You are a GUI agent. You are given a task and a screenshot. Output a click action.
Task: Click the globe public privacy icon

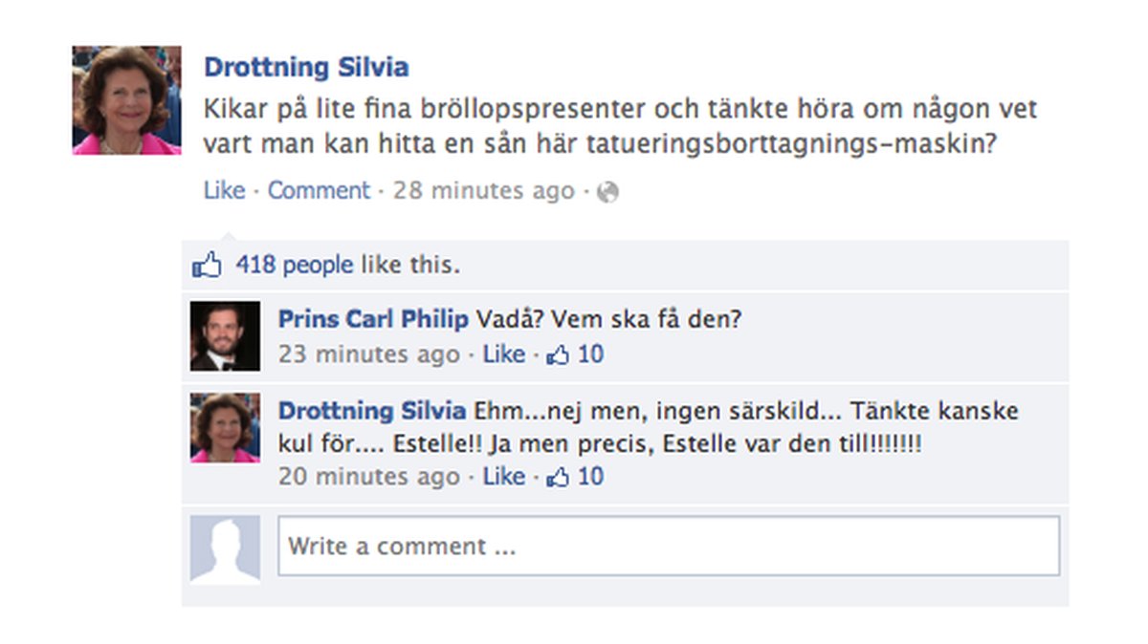607,193
